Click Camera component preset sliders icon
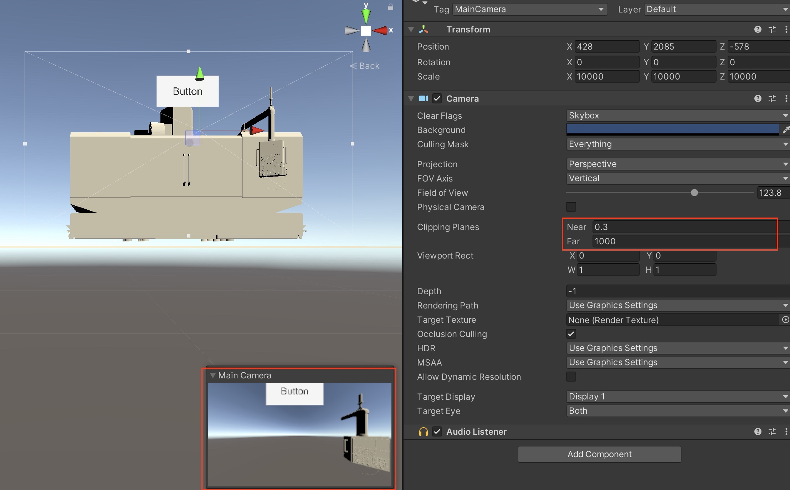This screenshot has width=790, height=490. [772, 99]
